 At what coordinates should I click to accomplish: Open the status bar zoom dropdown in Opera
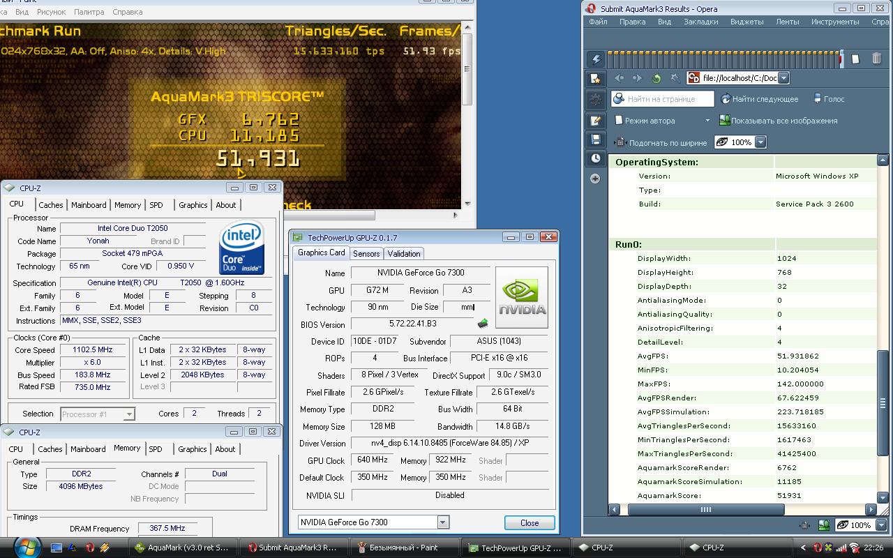pyautogui.click(x=881, y=525)
